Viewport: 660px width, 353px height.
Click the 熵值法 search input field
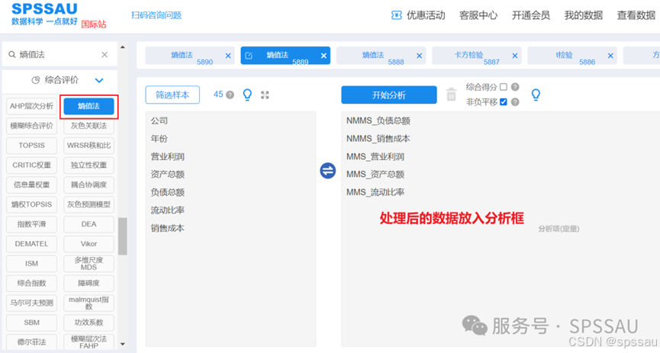[x=60, y=55]
